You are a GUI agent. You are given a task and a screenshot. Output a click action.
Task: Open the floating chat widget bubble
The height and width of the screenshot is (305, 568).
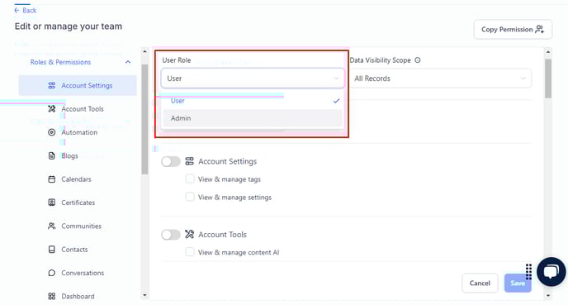point(551,272)
